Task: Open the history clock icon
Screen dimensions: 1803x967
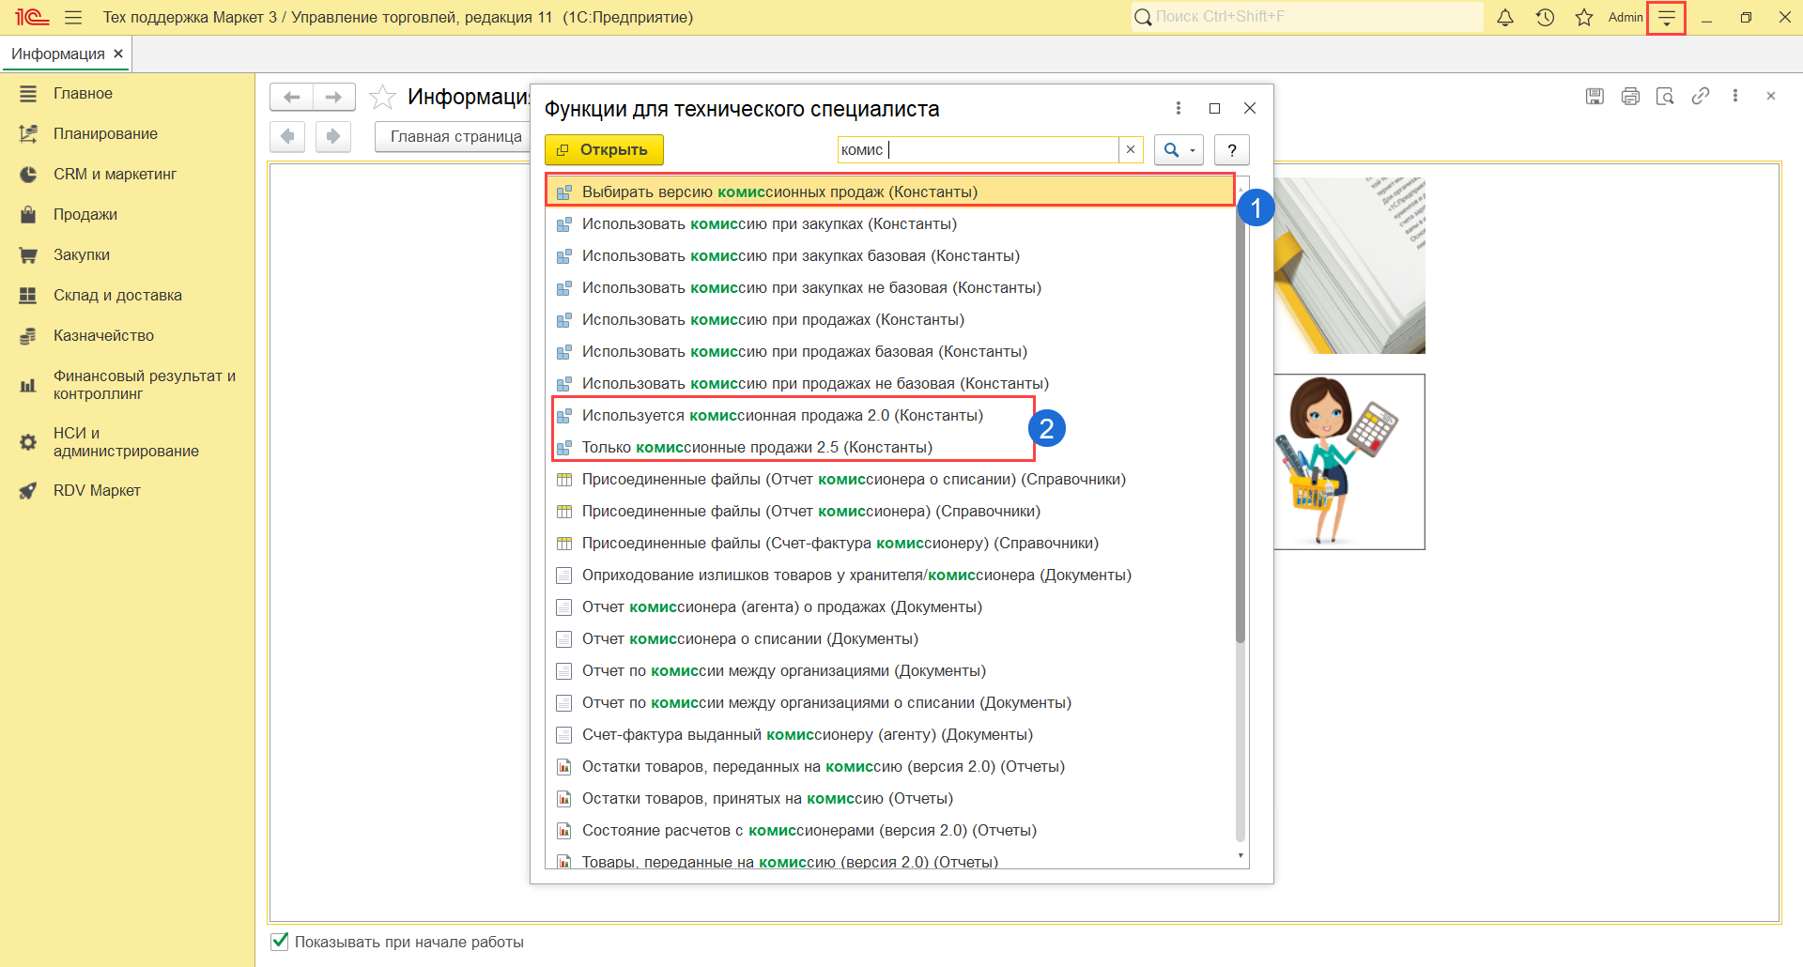Action: [x=1545, y=18]
